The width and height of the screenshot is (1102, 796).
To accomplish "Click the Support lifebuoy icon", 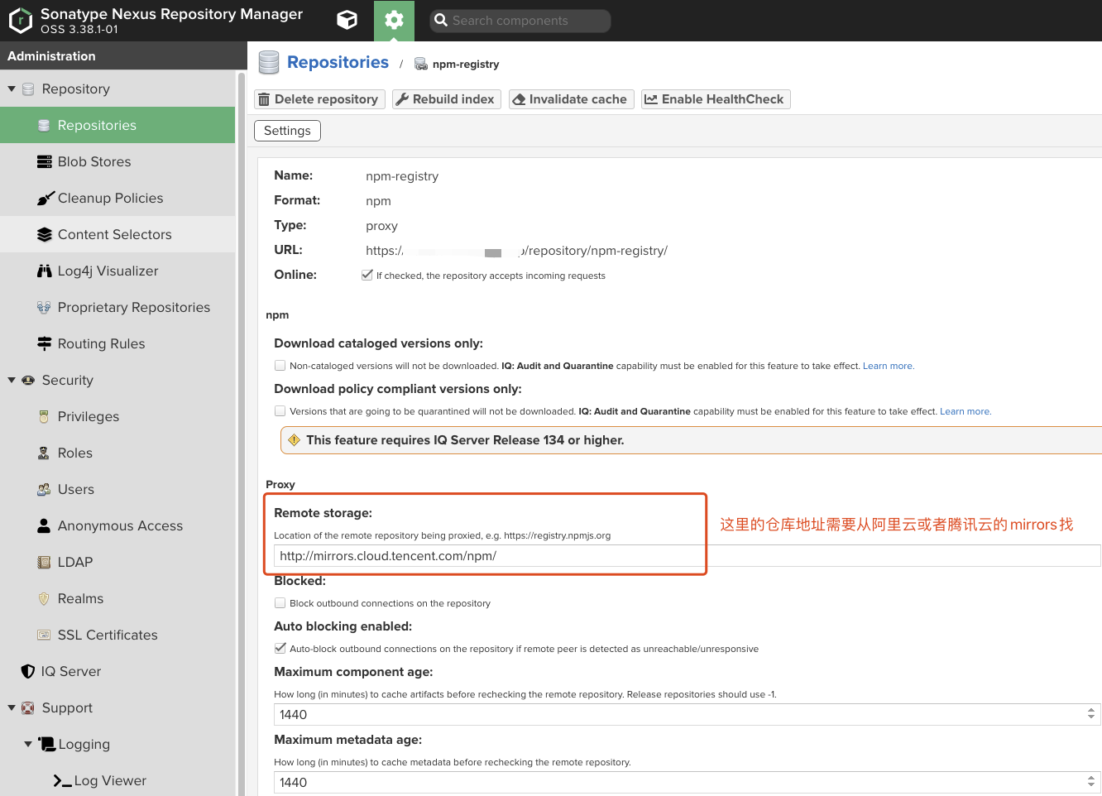I will click(28, 707).
